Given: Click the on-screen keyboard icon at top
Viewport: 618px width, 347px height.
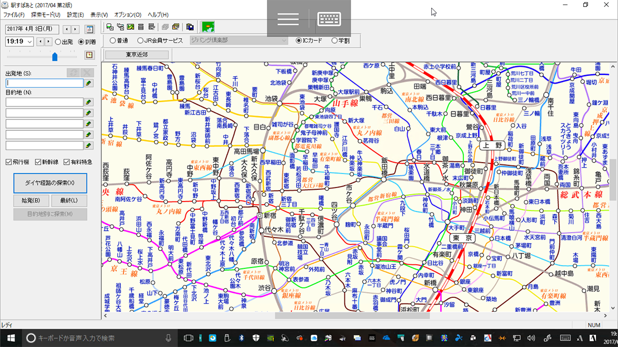Looking at the screenshot, I should click(x=329, y=19).
